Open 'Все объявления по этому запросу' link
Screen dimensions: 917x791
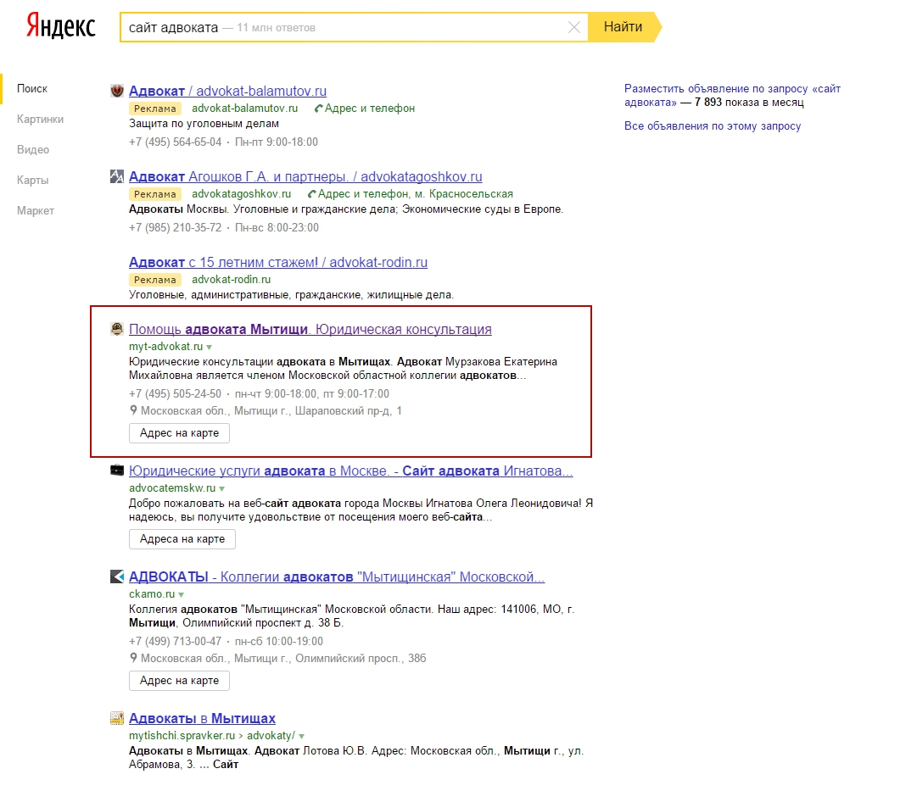tap(713, 125)
